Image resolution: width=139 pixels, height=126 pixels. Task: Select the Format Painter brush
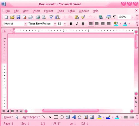click(83, 17)
